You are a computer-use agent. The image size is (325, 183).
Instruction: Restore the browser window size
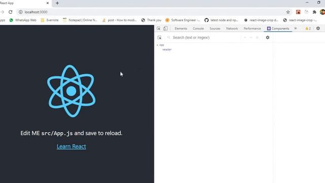point(319,3)
